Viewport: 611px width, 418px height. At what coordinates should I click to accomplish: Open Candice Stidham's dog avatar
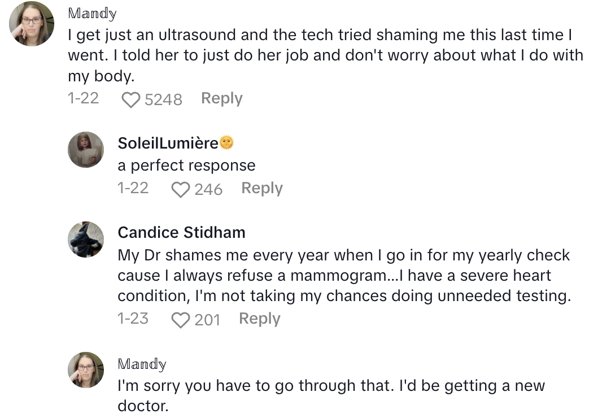pos(86,240)
